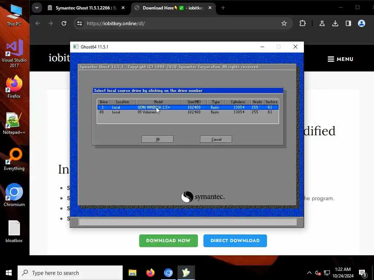374x280 pixels.
Task: Open tab search dropdown arrow
Action: click(37, 8)
